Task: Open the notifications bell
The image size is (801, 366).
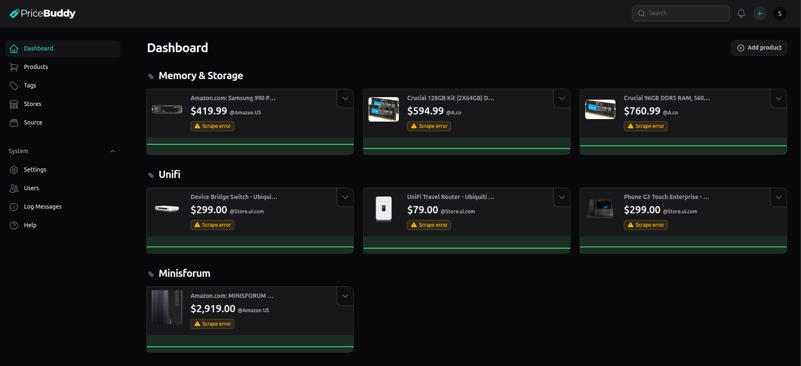Action: coord(741,13)
